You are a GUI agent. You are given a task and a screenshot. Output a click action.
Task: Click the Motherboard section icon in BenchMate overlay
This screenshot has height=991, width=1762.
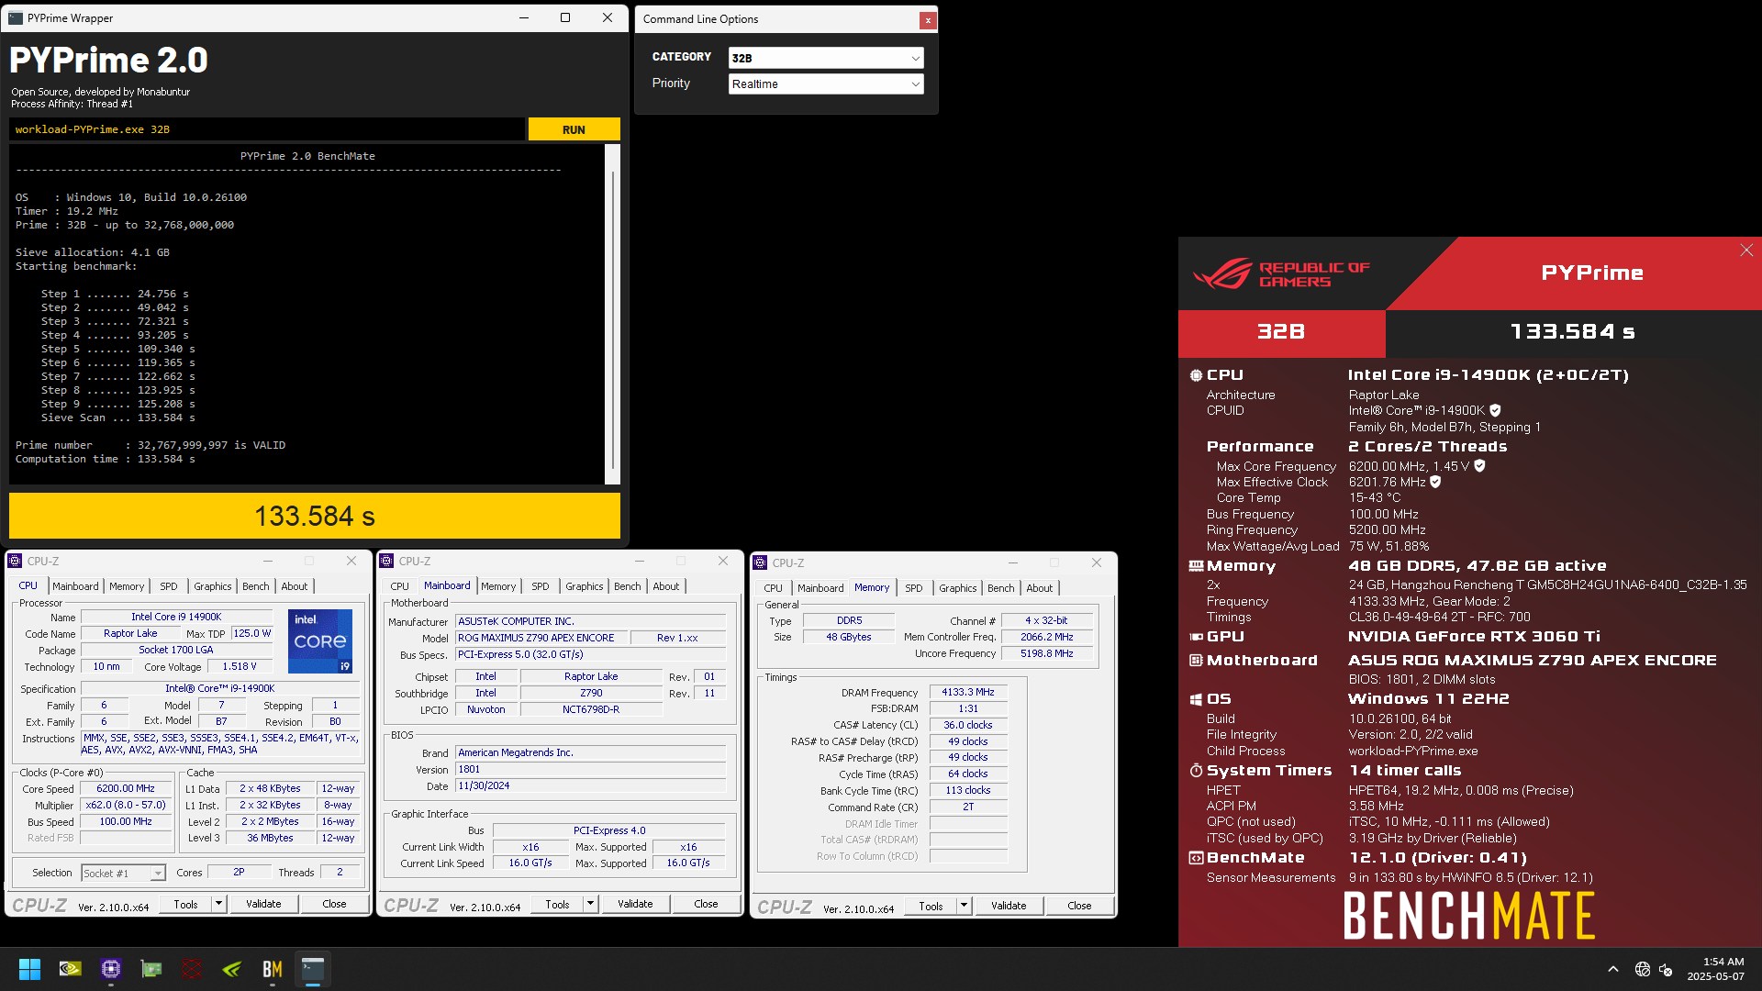pyautogui.click(x=1196, y=661)
